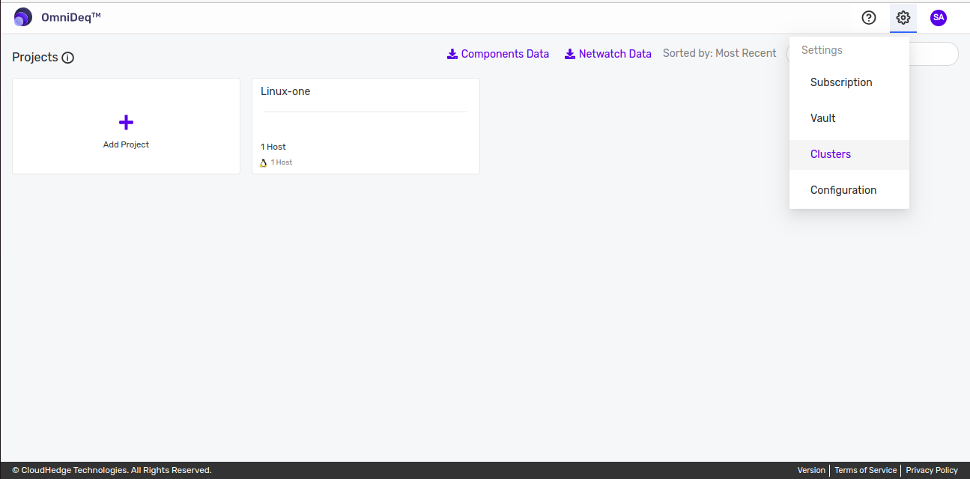Screen dimensions: 970x479
Task: Click the plus icon to add project
Action: [x=126, y=122]
